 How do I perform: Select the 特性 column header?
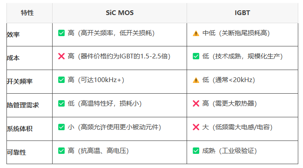[x=27, y=13]
